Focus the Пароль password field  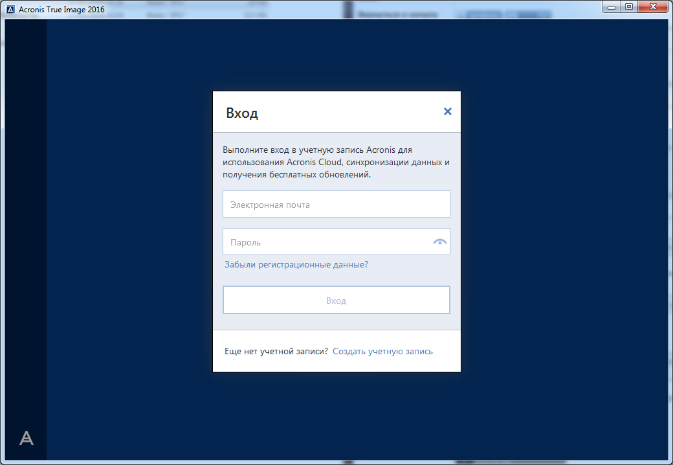tap(327, 242)
